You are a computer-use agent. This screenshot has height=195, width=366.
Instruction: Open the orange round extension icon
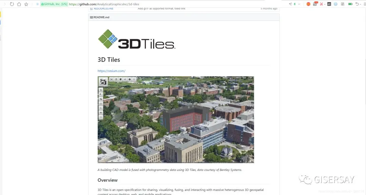(x=308, y=4)
